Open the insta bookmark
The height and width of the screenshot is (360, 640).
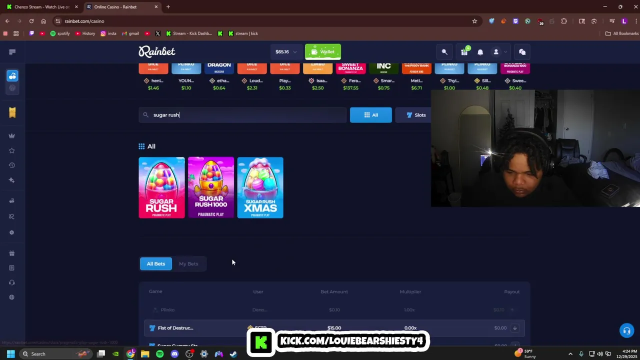pos(108,33)
